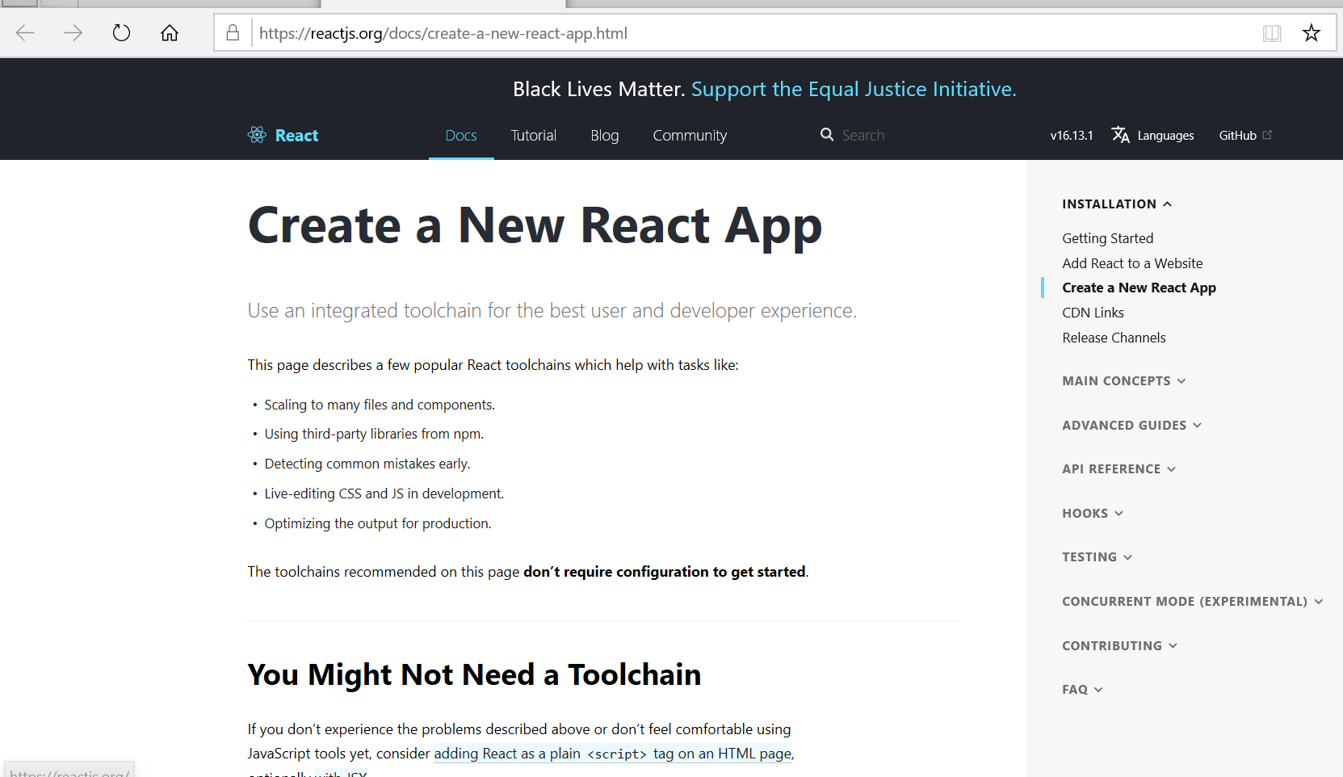1343x777 pixels.
Task: Go forward using the browser forward arrow
Action: 73,33
